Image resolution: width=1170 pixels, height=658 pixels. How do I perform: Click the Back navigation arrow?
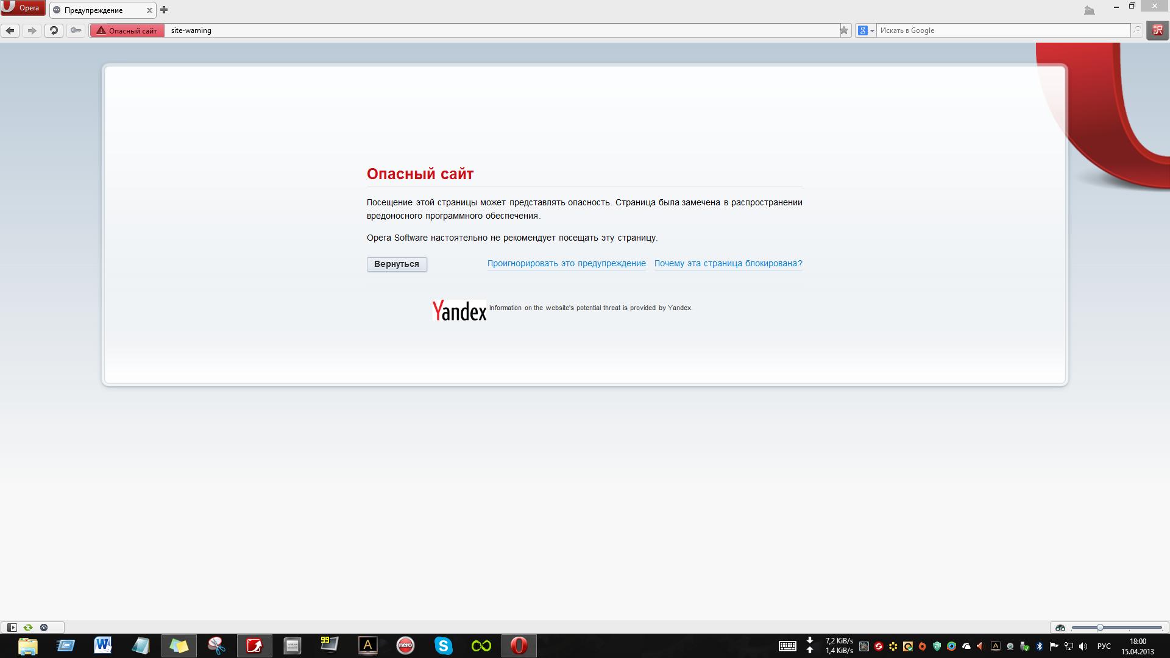[10, 30]
